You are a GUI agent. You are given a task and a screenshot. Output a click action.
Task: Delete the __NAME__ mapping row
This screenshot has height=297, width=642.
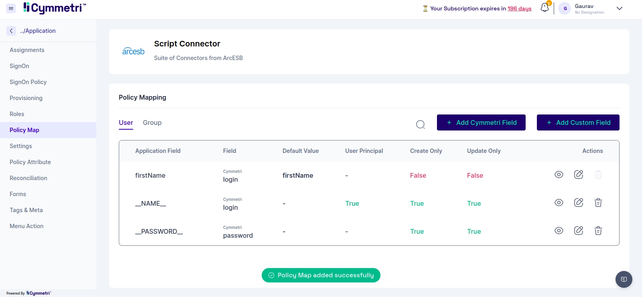click(x=598, y=203)
